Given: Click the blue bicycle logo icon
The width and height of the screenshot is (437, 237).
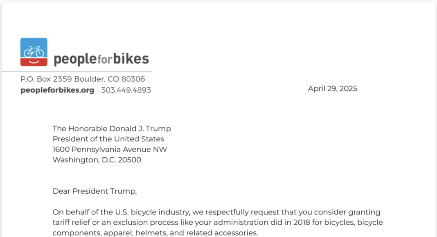Looking at the screenshot, I should click(x=34, y=48).
